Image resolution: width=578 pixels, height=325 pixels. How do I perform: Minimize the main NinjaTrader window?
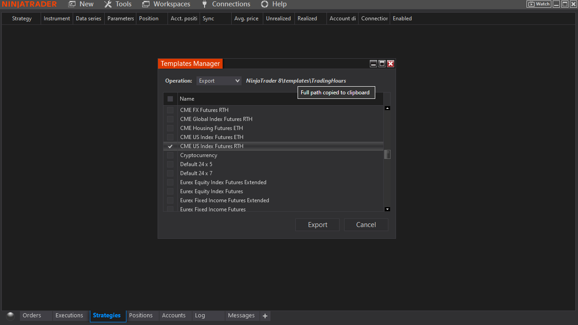(557, 4)
